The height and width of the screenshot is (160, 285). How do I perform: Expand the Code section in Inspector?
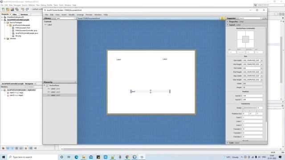pyautogui.click(x=228, y=143)
